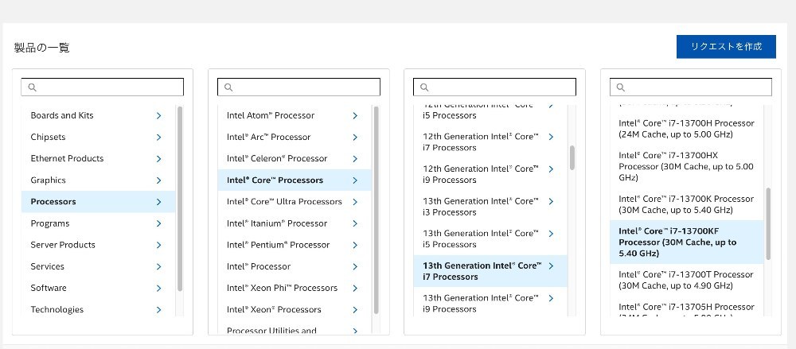Select Intel Core i7-13700K Processor item

(x=686, y=204)
